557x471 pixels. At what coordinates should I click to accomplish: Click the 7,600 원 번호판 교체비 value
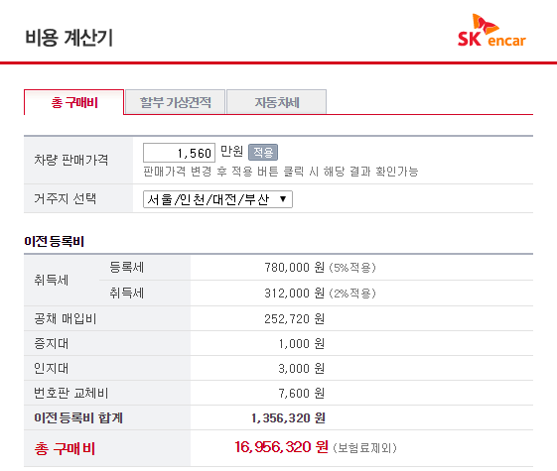point(302,394)
